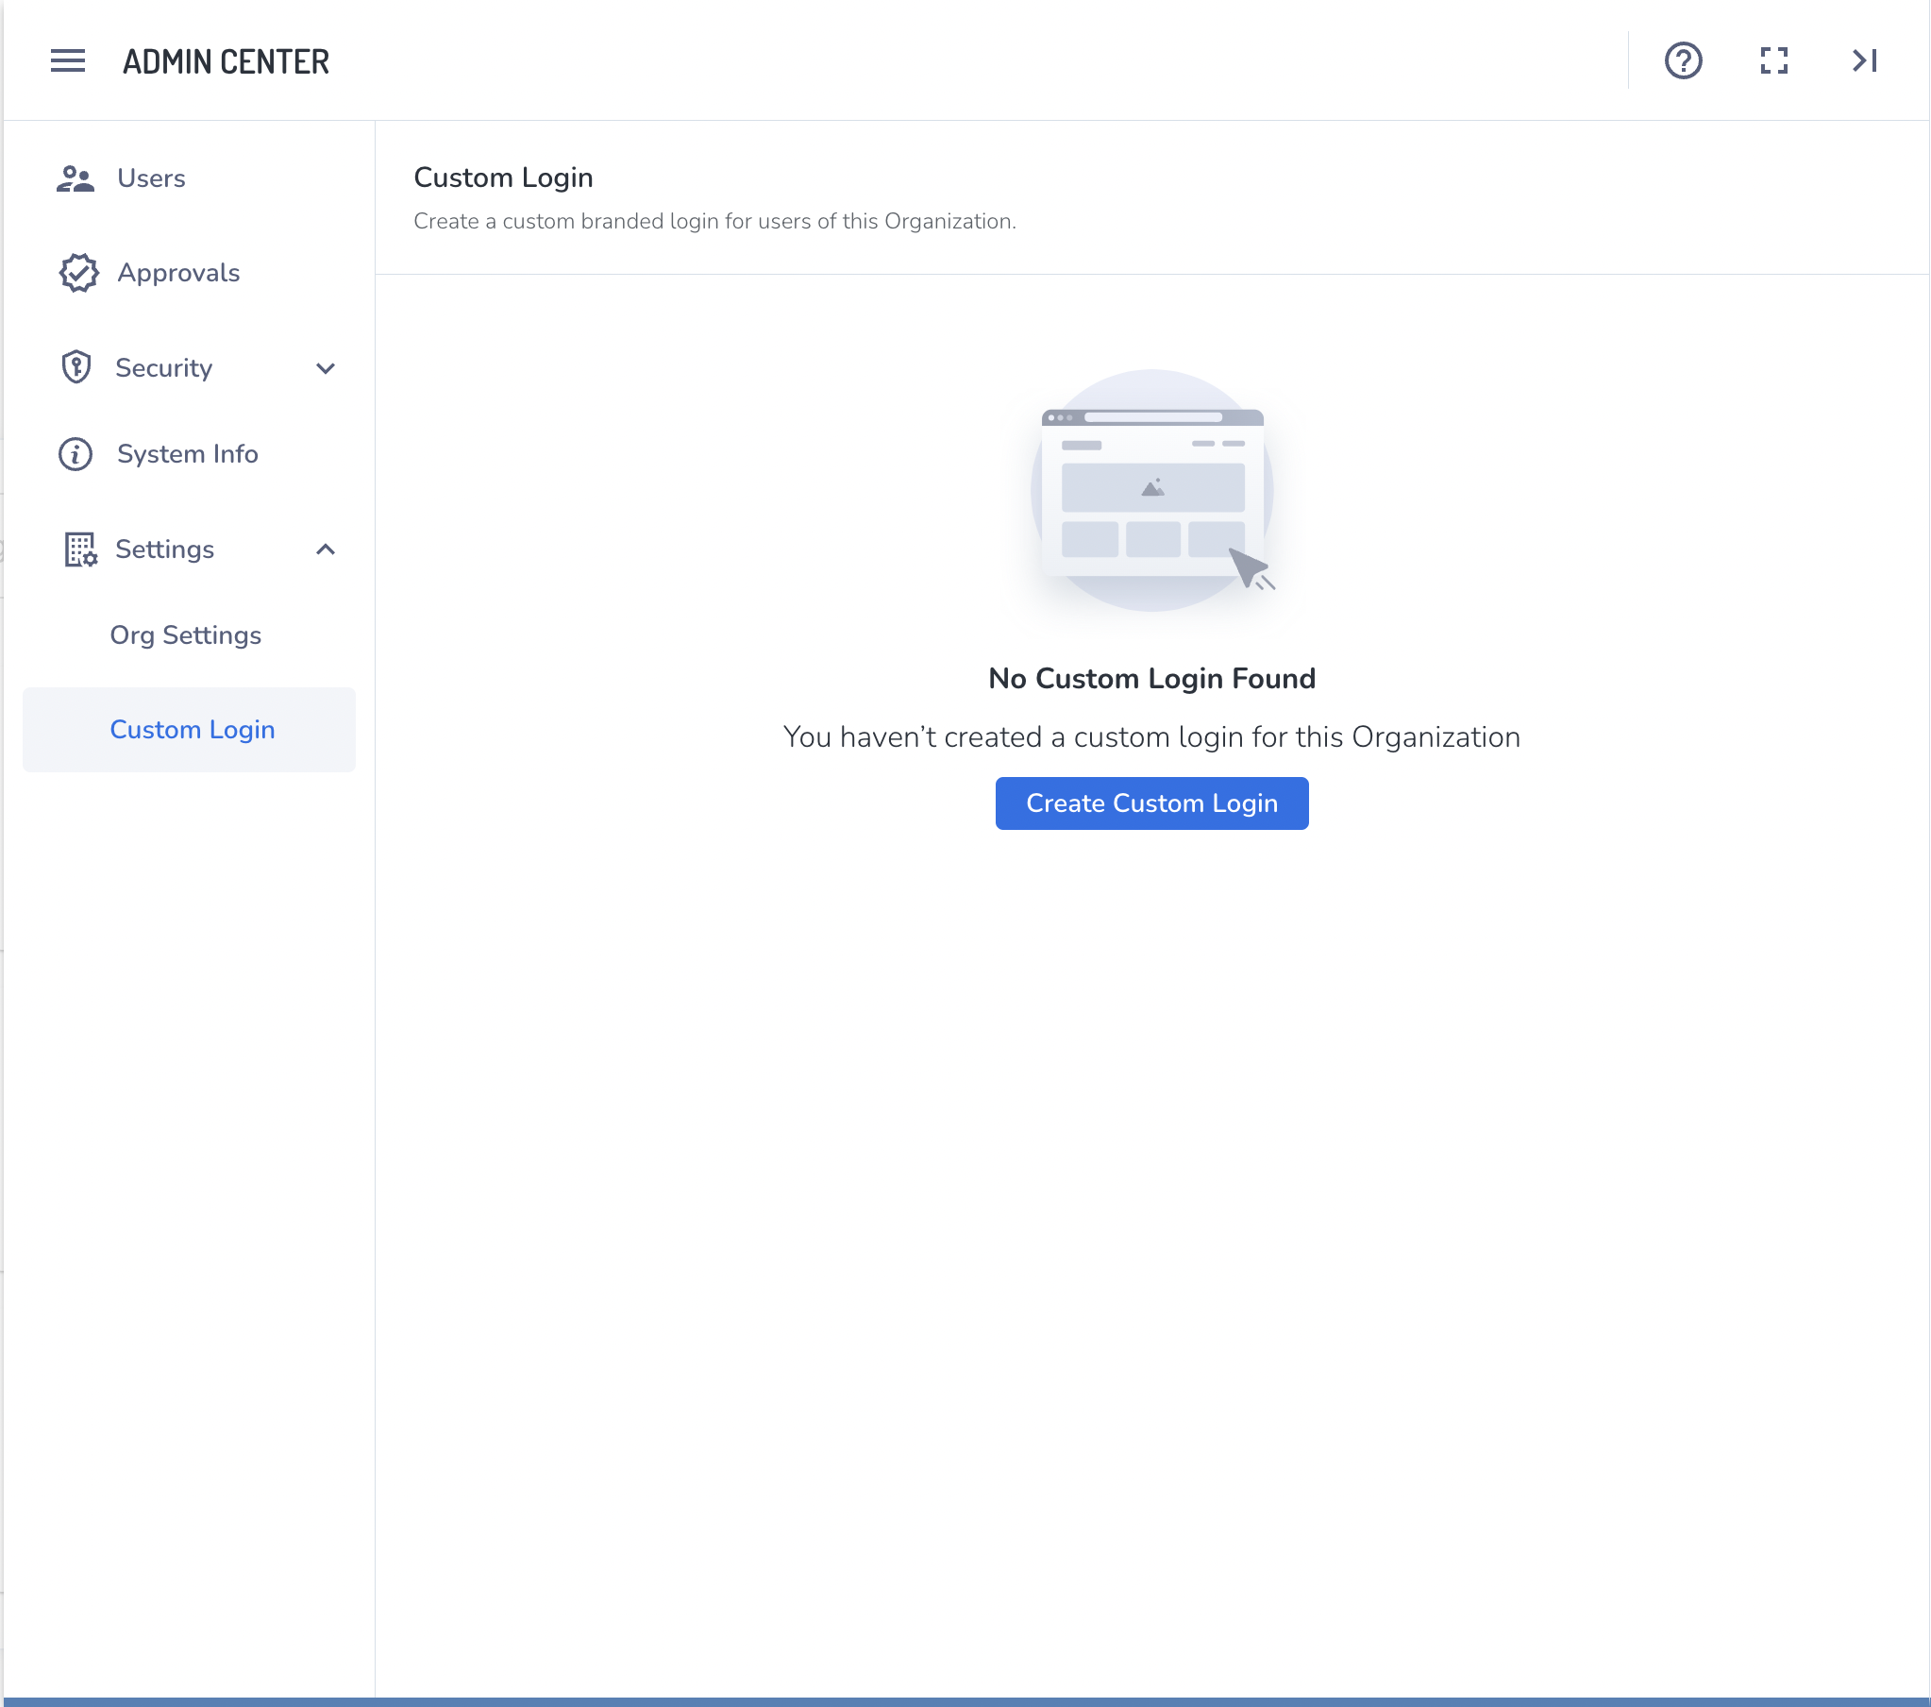Click the Users people icon
Screen dimensions: 1931x1707
click(x=76, y=178)
